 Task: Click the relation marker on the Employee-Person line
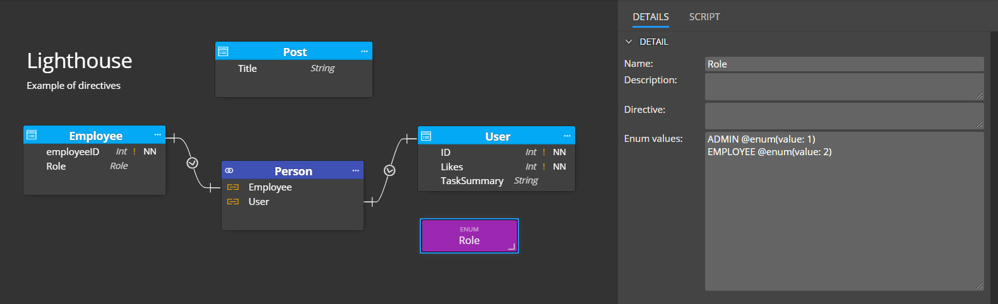click(x=193, y=163)
